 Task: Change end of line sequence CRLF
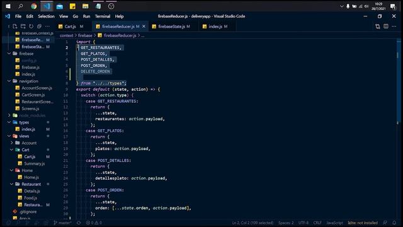[317, 223]
